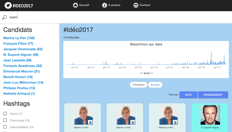Click the 419 Résultats count text
Image resolution: width=232 pixels, height=132 pixels.
pos(71,38)
